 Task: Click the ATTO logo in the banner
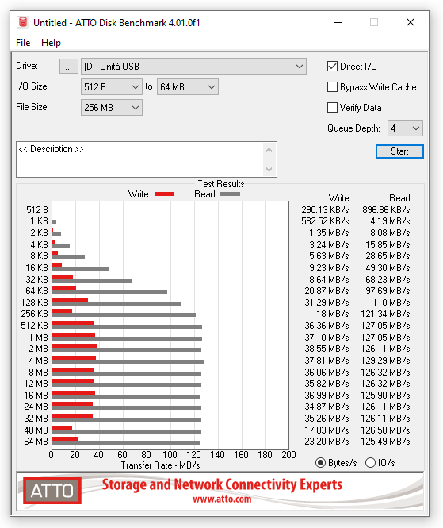tap(52, 491)
